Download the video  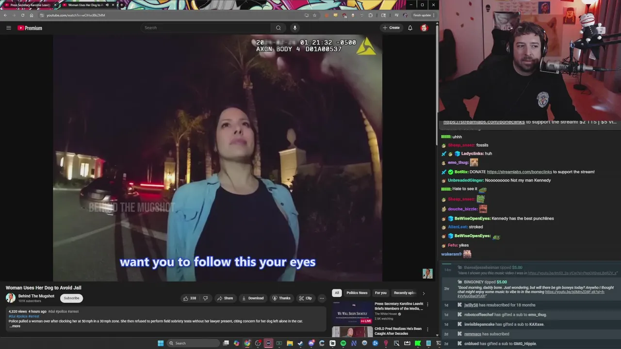coord(253,298)
